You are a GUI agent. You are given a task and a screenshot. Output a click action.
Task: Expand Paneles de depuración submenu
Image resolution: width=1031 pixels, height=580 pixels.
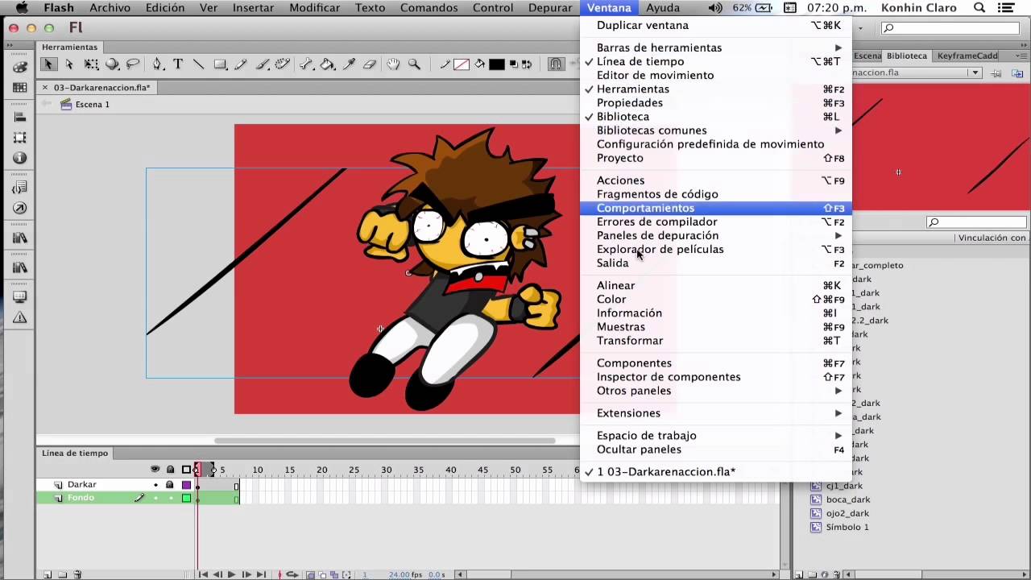(x=715, y=235)
